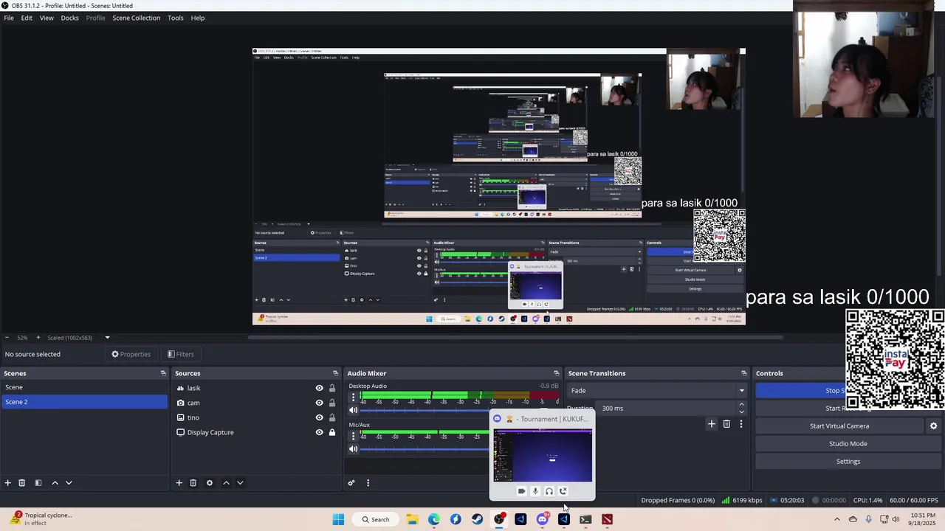
Task: Open Mic/Aux options three-dot menu
Action: click(353, 436)
